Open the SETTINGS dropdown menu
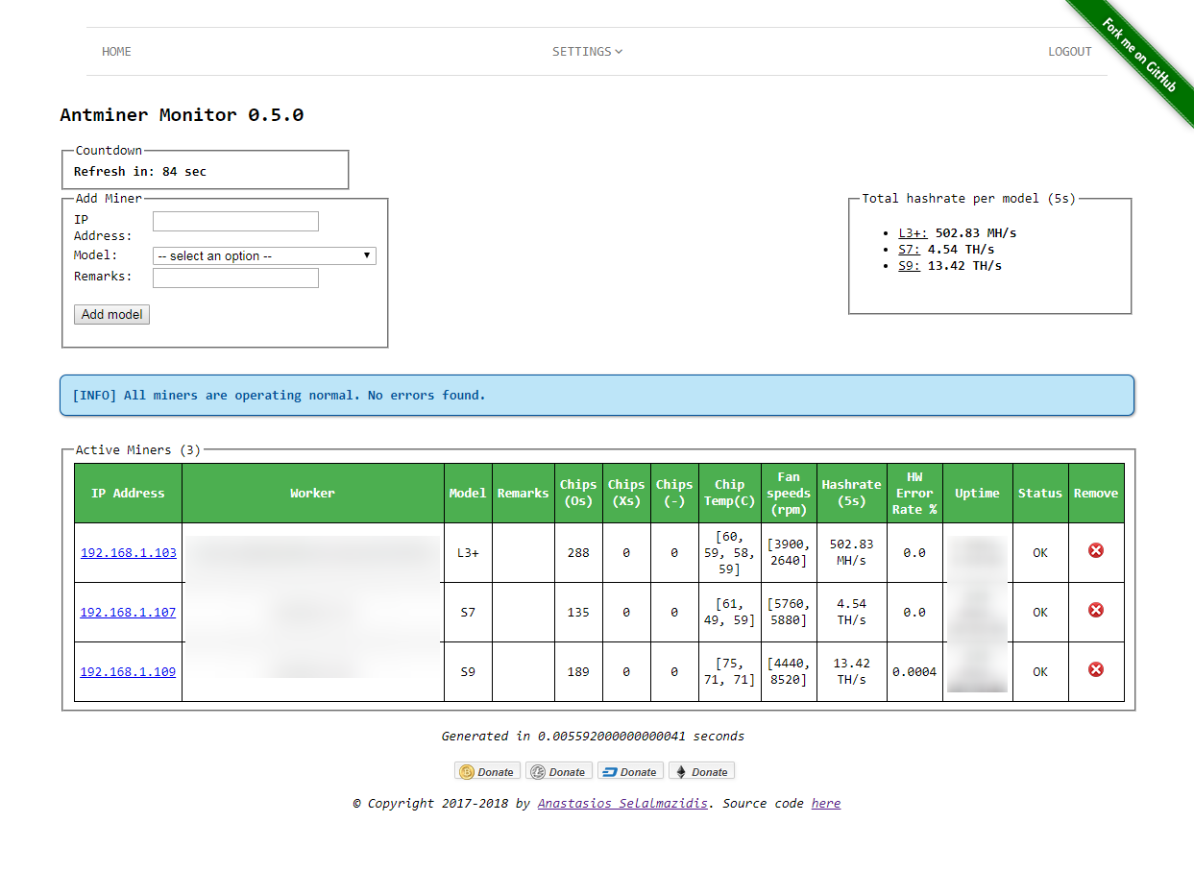This screenshot has width=1194, height=895. [x=587, y=52]
